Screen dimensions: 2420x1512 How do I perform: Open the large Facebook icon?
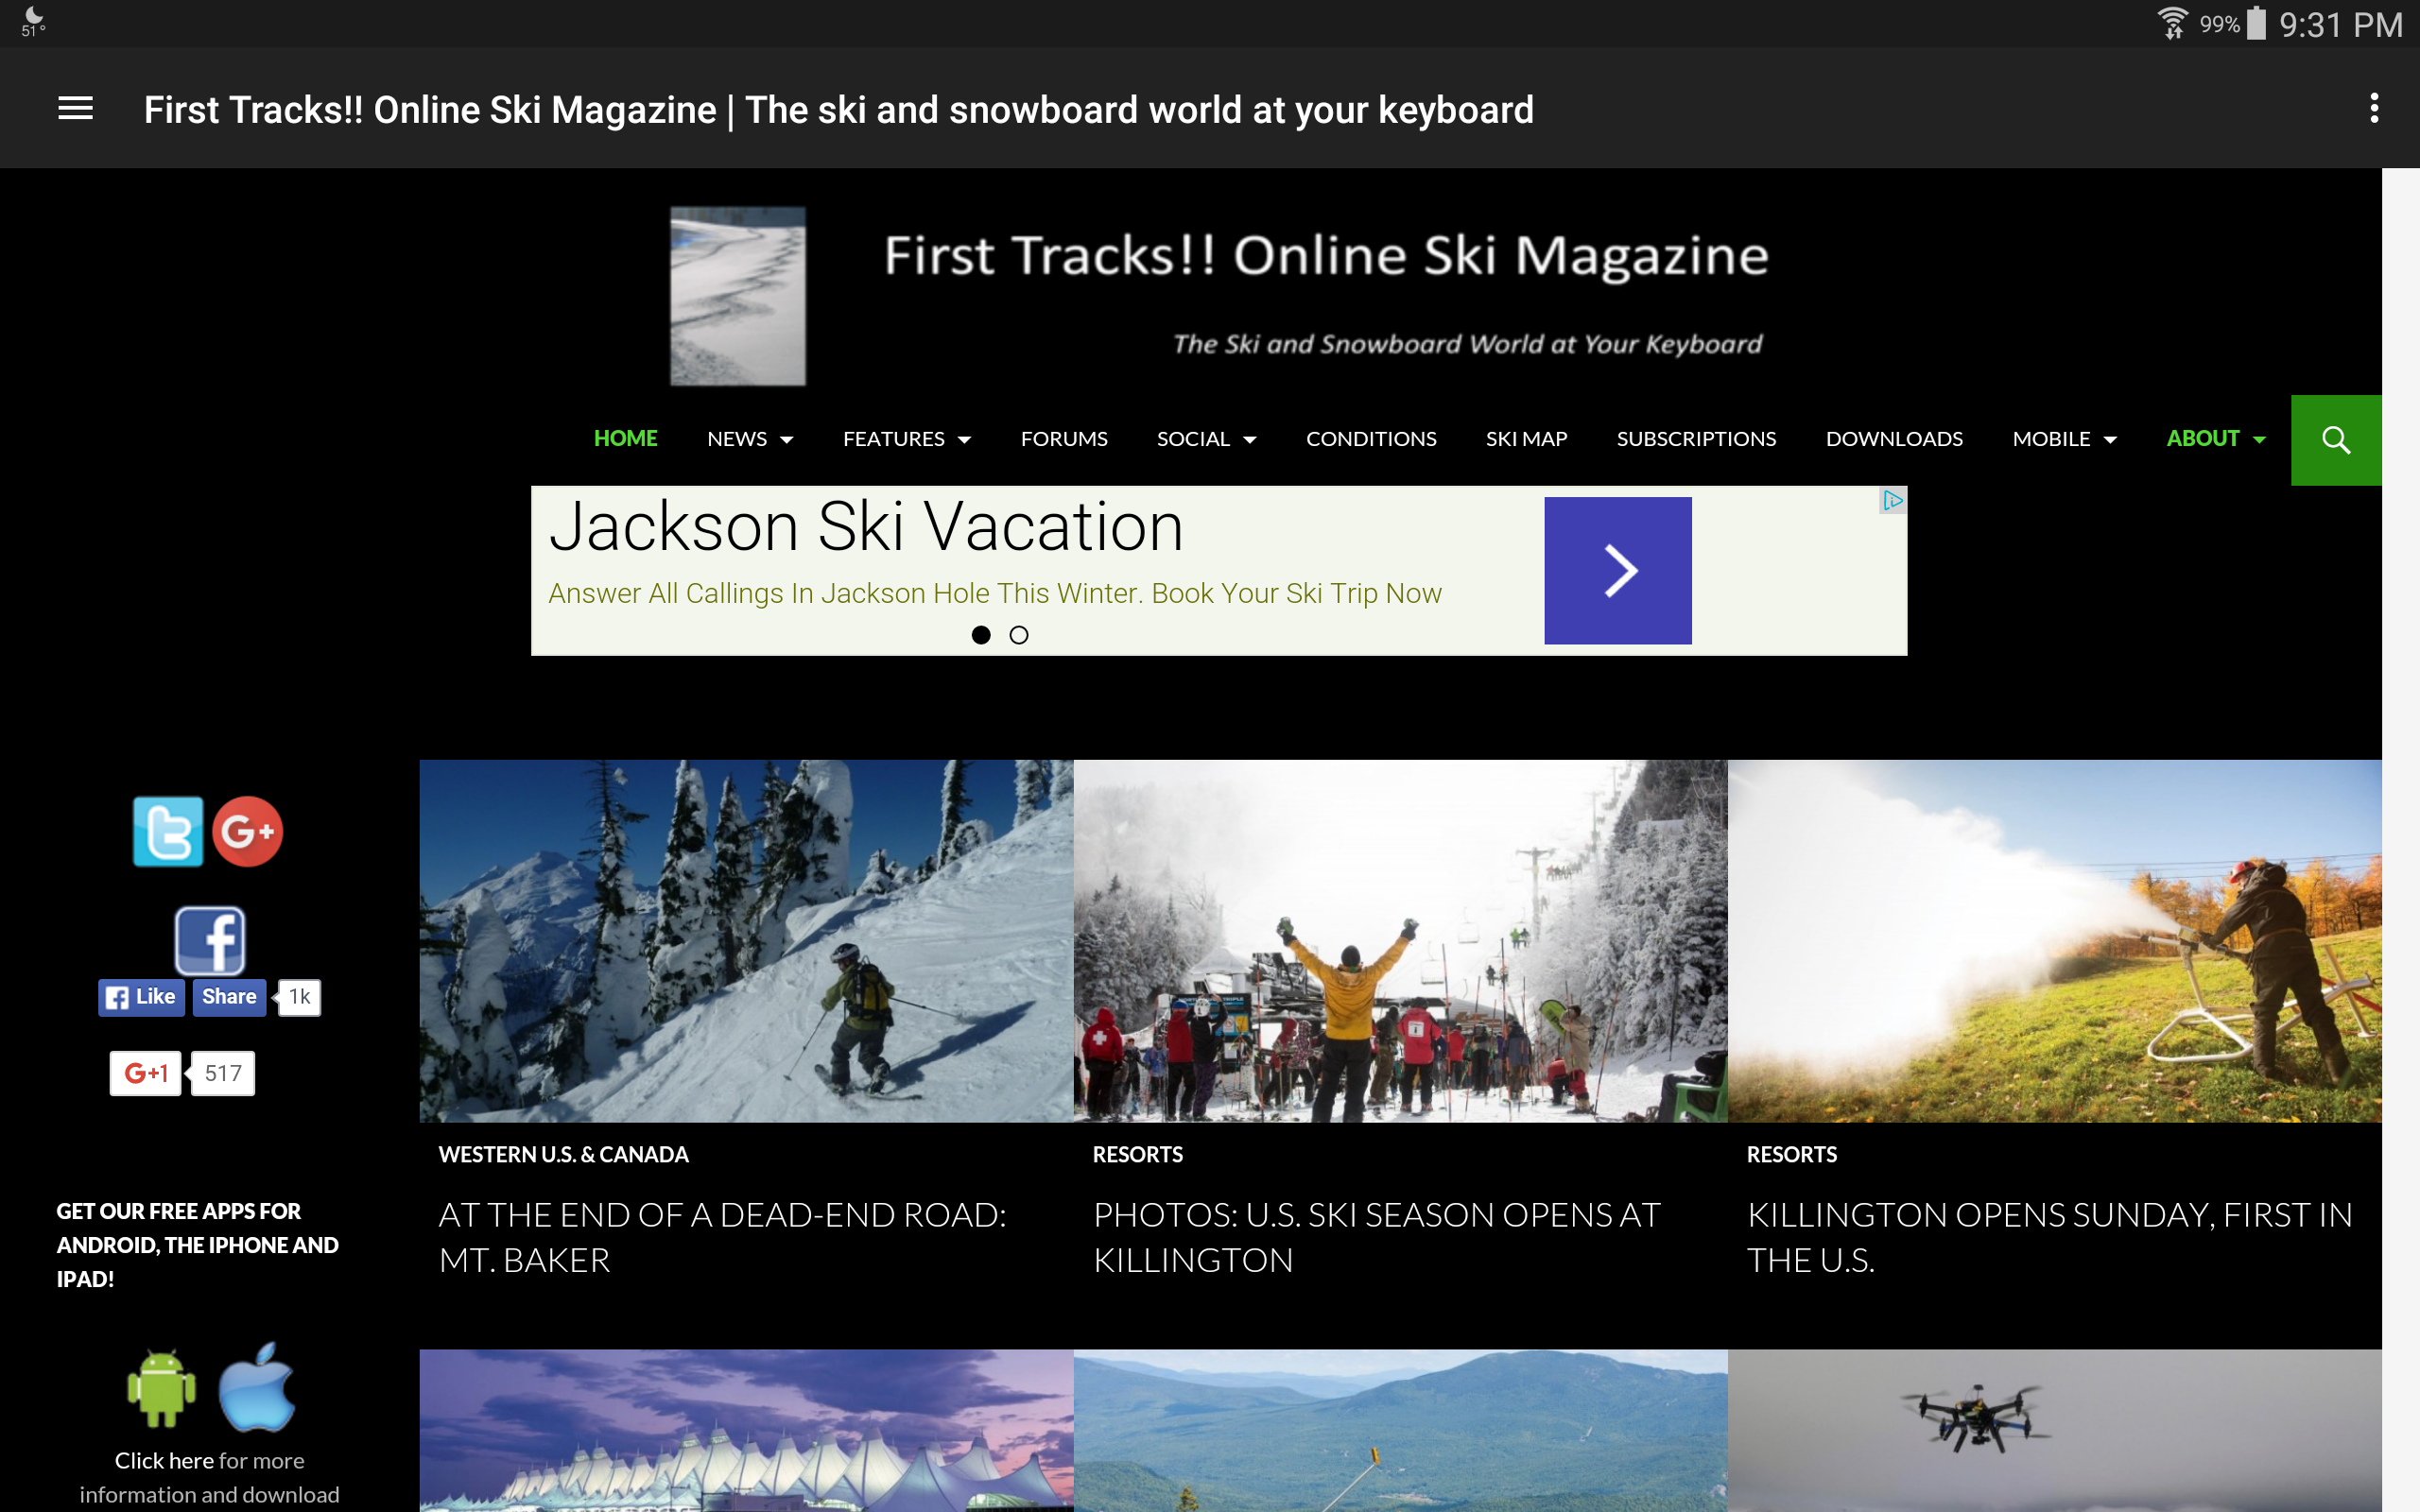210,940
